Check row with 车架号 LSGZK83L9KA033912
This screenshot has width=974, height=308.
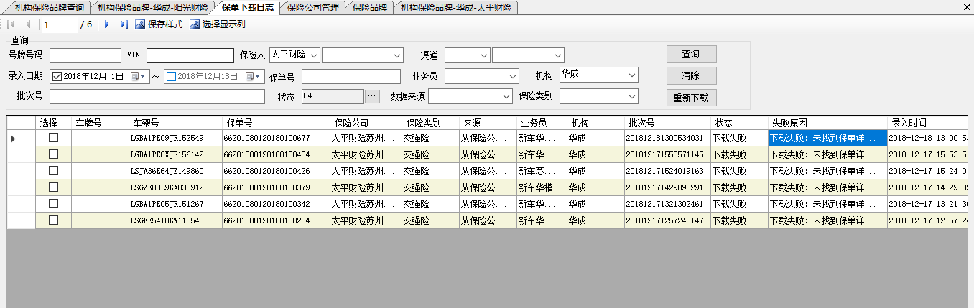pos(54,187)
